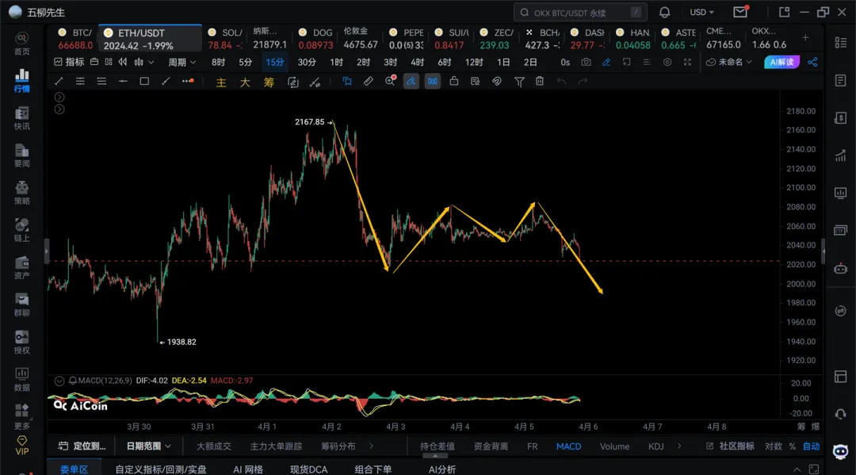
Task: Expand the bottom panel up chevron
Action: (x=797, y=469)
